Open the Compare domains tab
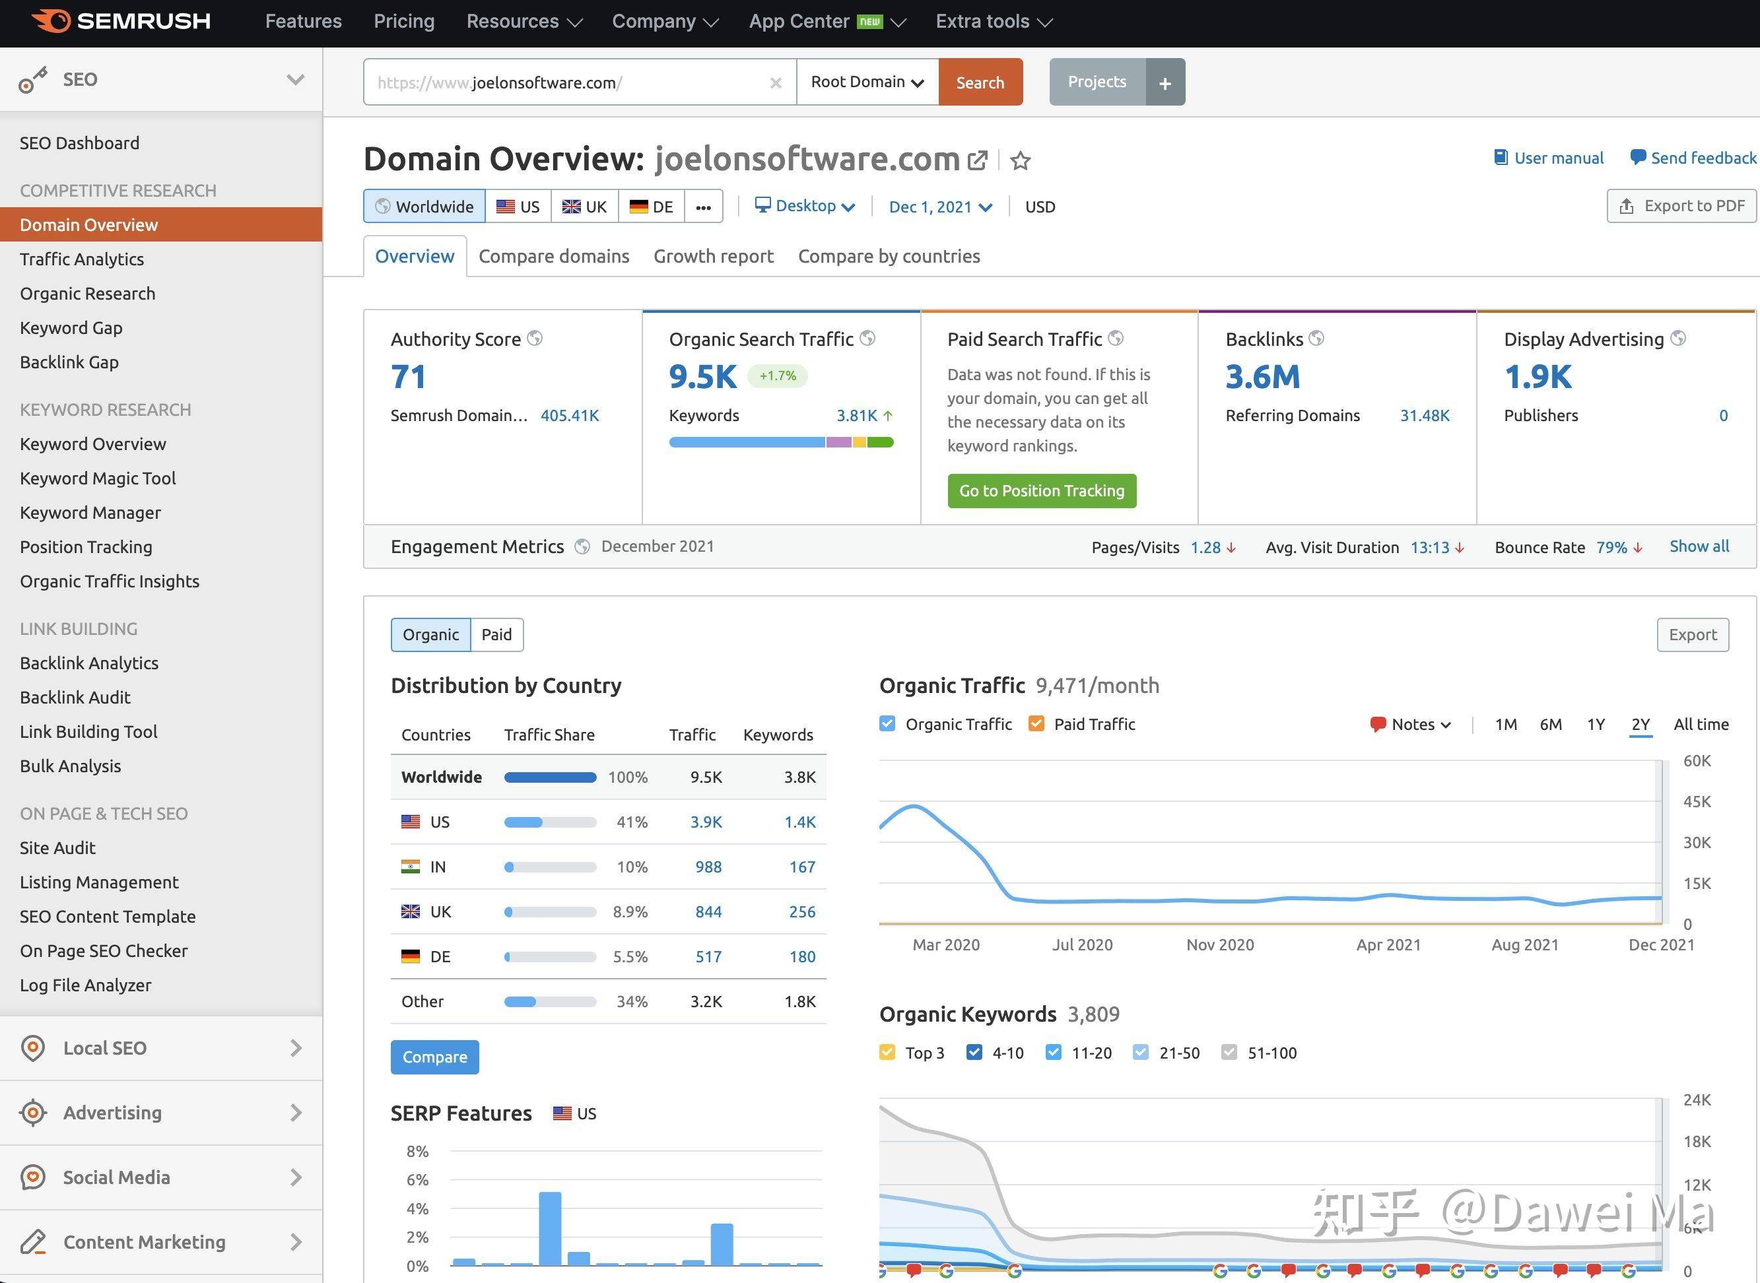This screenshot has width=1760, height=1283. (x=554, y=256)
